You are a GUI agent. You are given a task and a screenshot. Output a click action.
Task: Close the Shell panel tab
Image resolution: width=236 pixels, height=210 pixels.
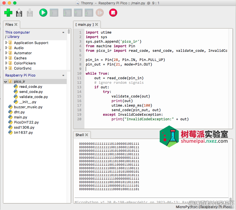coord(87,135)
